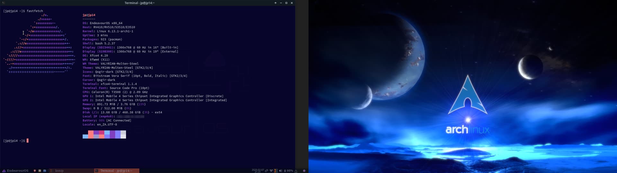Screen dimensions: 617x173
Task: Click the 'Disk (/): 13.68 GiB' line
Action: pos(122,112)
